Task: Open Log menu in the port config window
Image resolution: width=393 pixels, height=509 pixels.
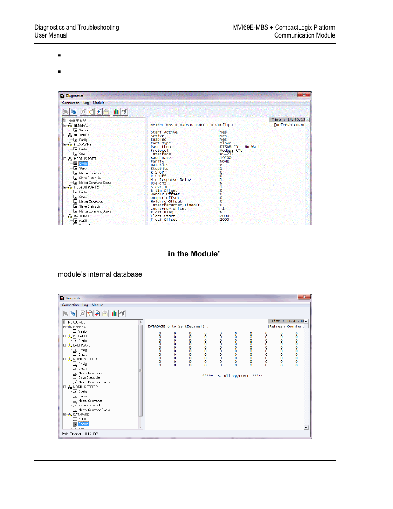Action: [86, 103]
